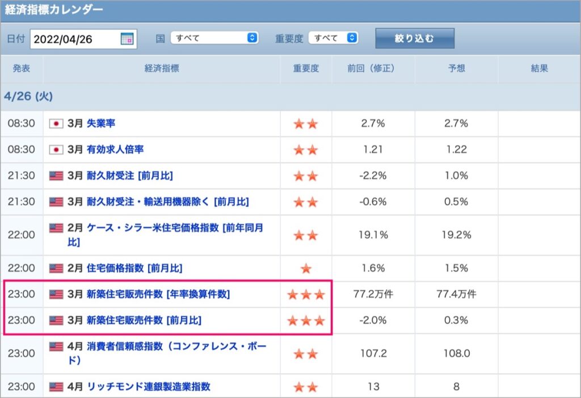Open the 消費者信頼感指数 (コンファレンス・ボード) link
This screenshot has width=581, height=398.
(x=167, y=353)
